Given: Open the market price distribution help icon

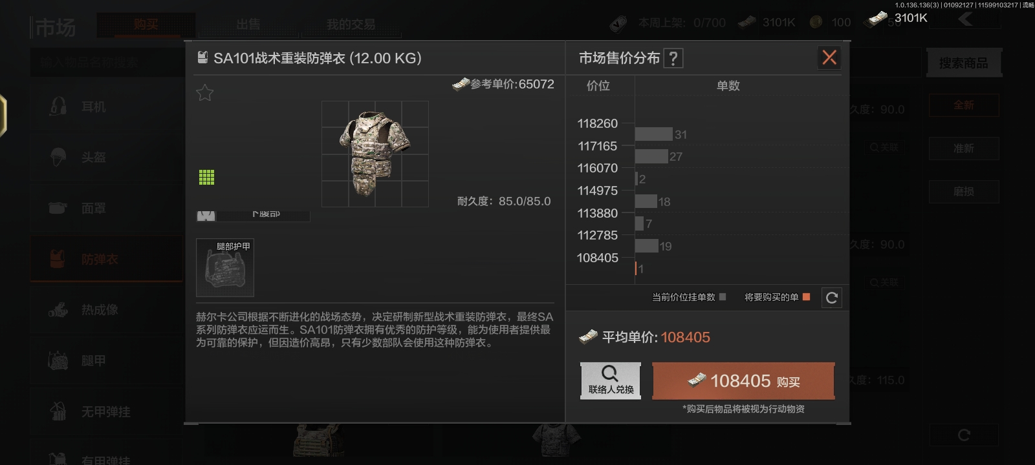Looking at the screenshot, I should pos(673,59).
